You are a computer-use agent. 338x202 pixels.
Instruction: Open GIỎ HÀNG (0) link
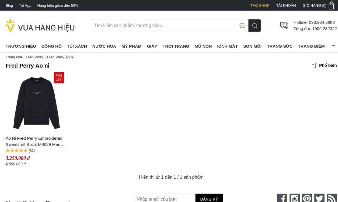point(314,6)
